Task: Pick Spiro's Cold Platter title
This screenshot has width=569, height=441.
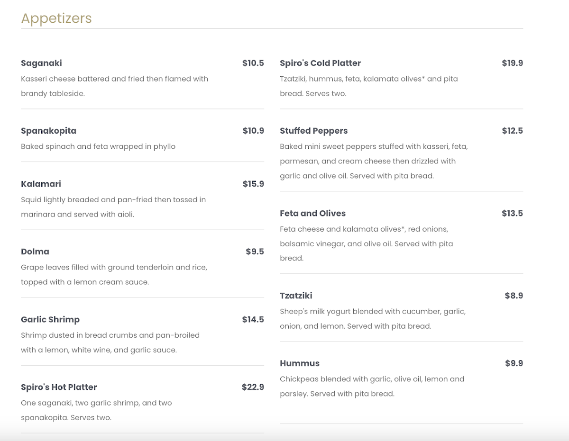Action: (320, 63)
